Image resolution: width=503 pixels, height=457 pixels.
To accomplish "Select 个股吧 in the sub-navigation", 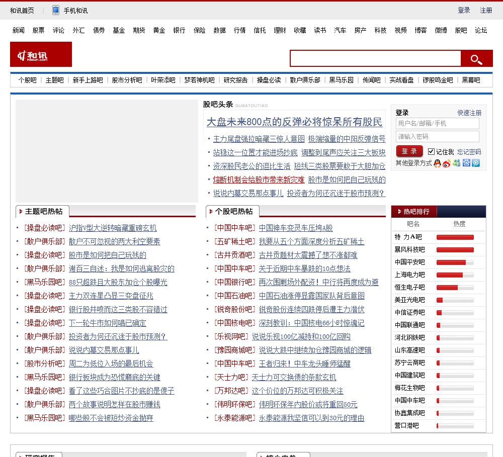I will click(x=28, y=80).
